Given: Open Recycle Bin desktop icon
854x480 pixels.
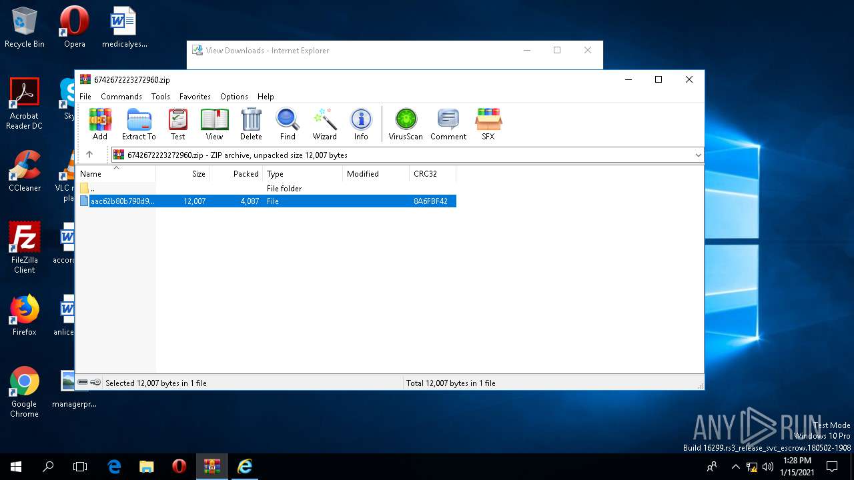Looking at the screenshot, I should tap(25, 27).
